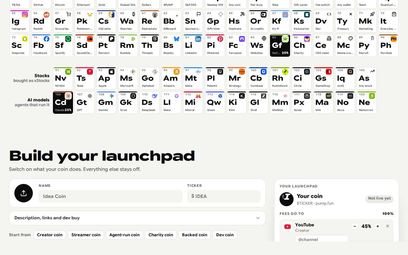
Task: Select the Instagram Ig tile
Action: click(x=19, y=21)
